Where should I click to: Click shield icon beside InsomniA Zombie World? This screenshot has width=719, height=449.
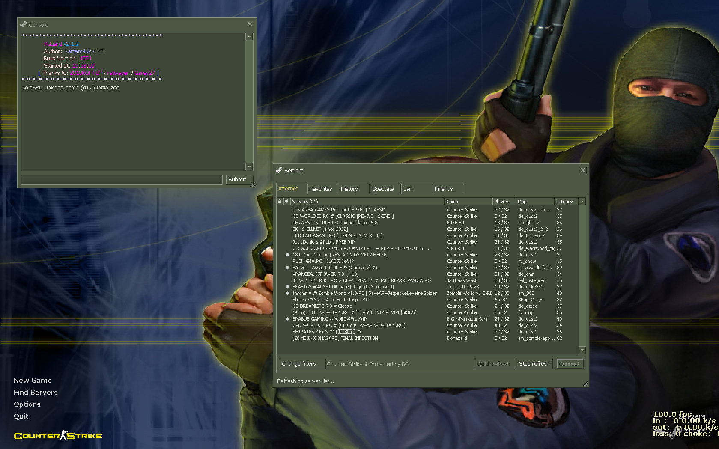(x=287, y=293)
